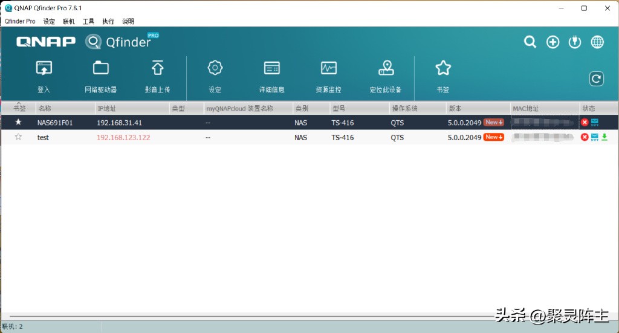Open the Qfinder Pro menu
This screenshot has height=333, width=619.
click(20, 21)
